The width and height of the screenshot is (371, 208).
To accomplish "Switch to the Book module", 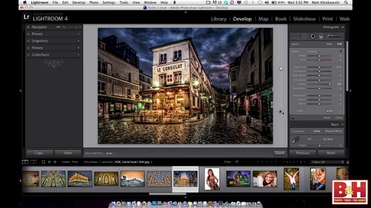I will tap(281, 19).
